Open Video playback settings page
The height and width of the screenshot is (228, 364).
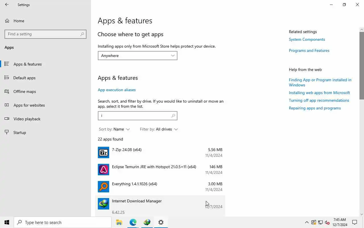pyautogui.click(x=45, y=119)
